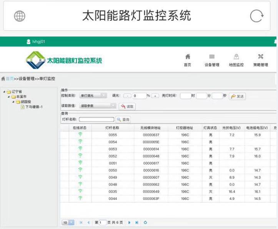Click the 灯杆名称 search input field

97,119
